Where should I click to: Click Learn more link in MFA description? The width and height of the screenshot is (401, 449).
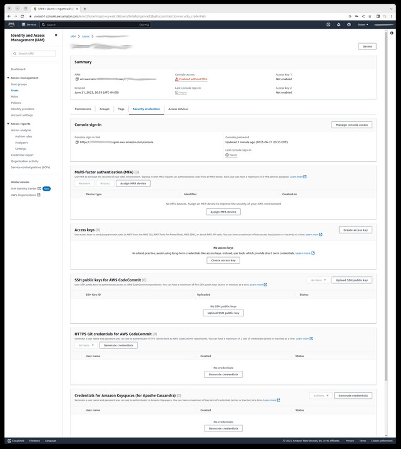point(298,177)
